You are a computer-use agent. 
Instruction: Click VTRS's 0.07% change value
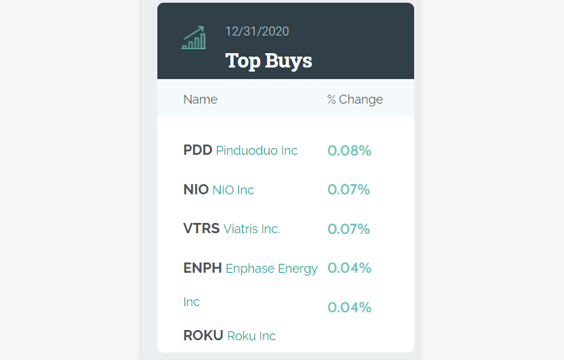(x=349, y=229)
